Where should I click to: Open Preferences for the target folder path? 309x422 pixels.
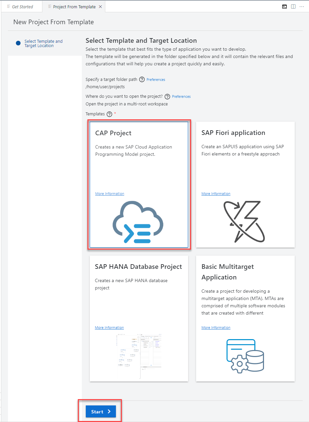pyautogui.click(x=155, y=79)
